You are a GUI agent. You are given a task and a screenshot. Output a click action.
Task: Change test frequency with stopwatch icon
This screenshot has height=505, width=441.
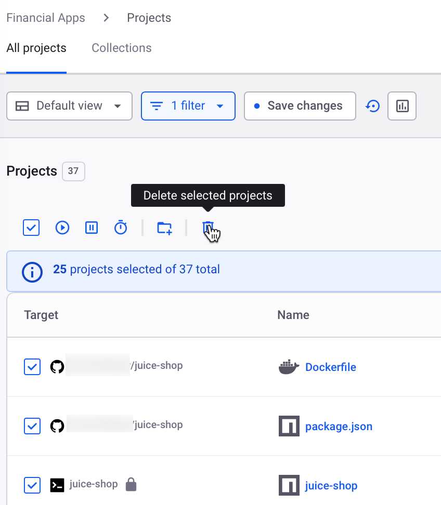tap(120, 228)
